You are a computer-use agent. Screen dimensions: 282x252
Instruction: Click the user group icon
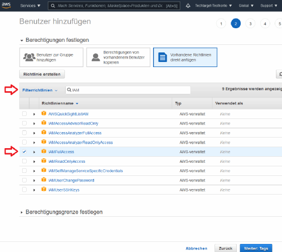pos(29,57)
